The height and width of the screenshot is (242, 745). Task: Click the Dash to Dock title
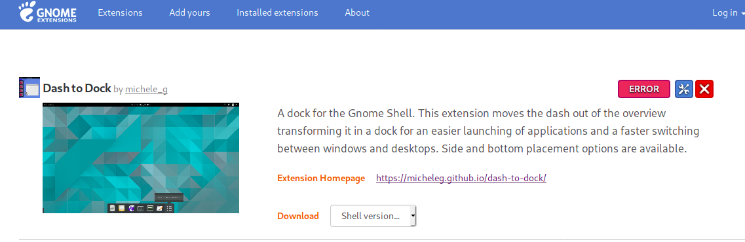(77, 88)
